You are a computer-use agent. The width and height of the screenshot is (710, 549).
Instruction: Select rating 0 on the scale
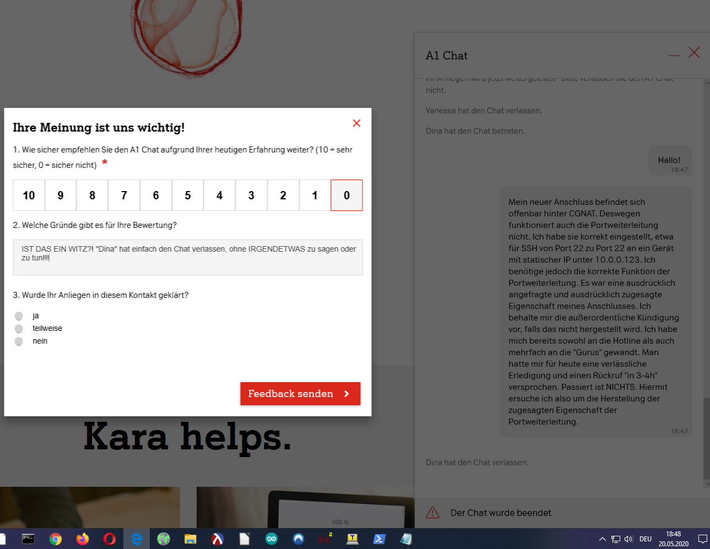point(346,195)
